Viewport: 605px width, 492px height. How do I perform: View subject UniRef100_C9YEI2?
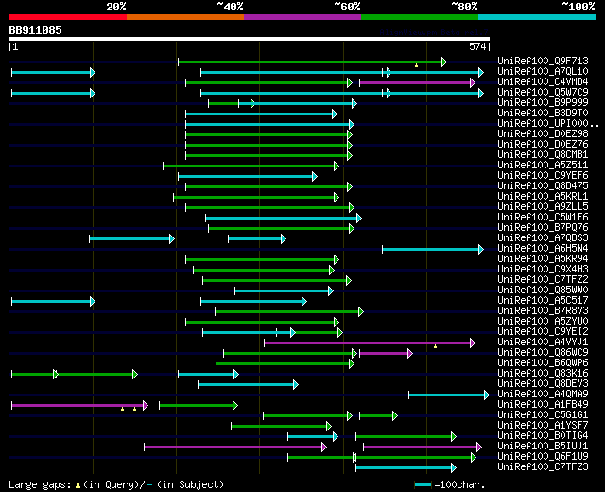[543, 332]
